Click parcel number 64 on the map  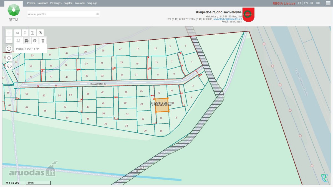pos(27,107)
